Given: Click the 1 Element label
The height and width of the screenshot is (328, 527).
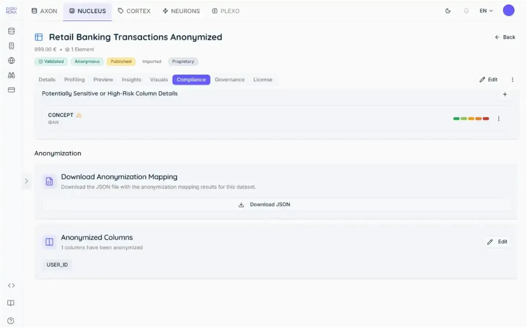Looking at the screenshot, I should click(80, 50).
